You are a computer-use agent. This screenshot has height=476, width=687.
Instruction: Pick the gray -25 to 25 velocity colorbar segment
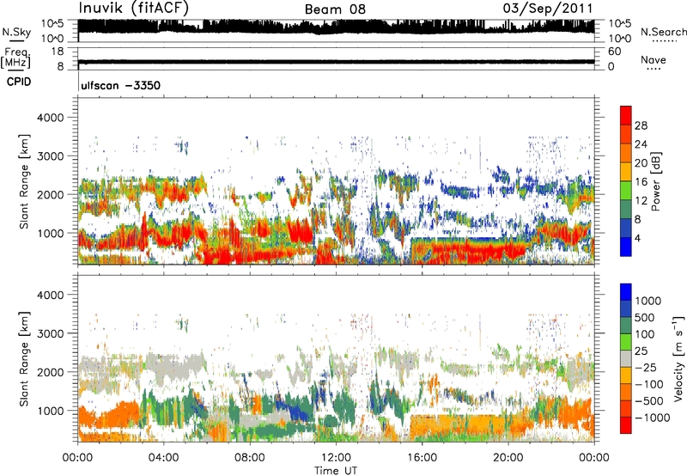[x=626, y=358]
